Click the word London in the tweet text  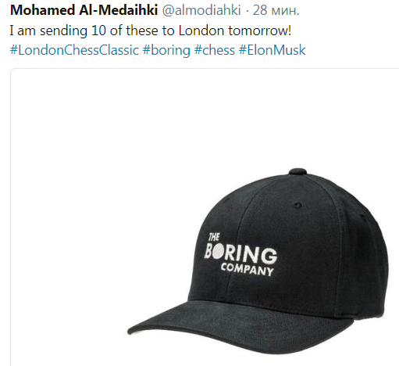pos(201,30)
